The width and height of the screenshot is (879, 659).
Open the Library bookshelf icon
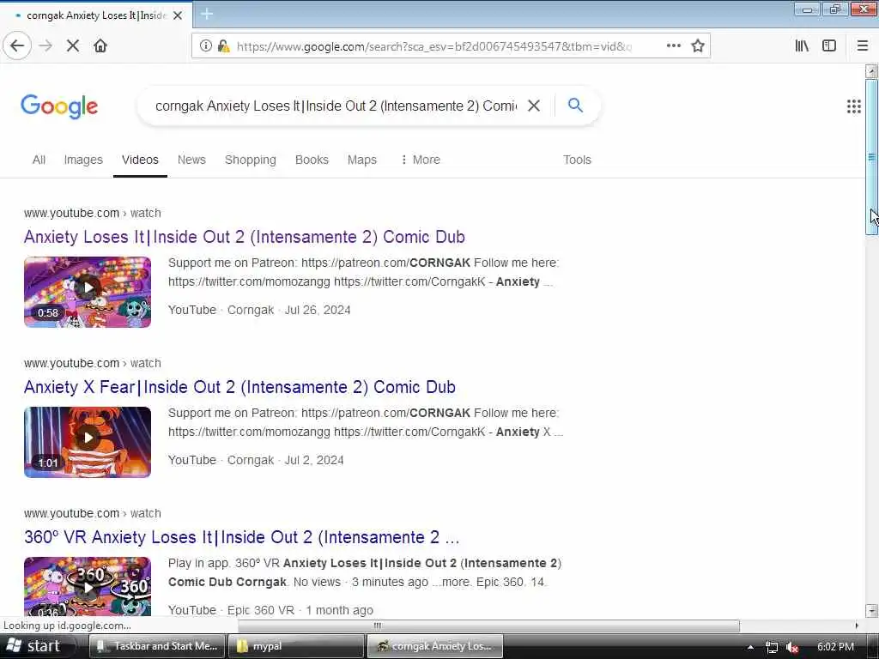802,46
